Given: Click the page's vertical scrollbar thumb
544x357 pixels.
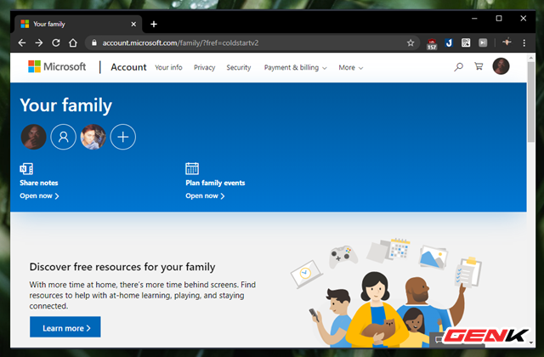Looking at the screenshot, I should 530,102.
